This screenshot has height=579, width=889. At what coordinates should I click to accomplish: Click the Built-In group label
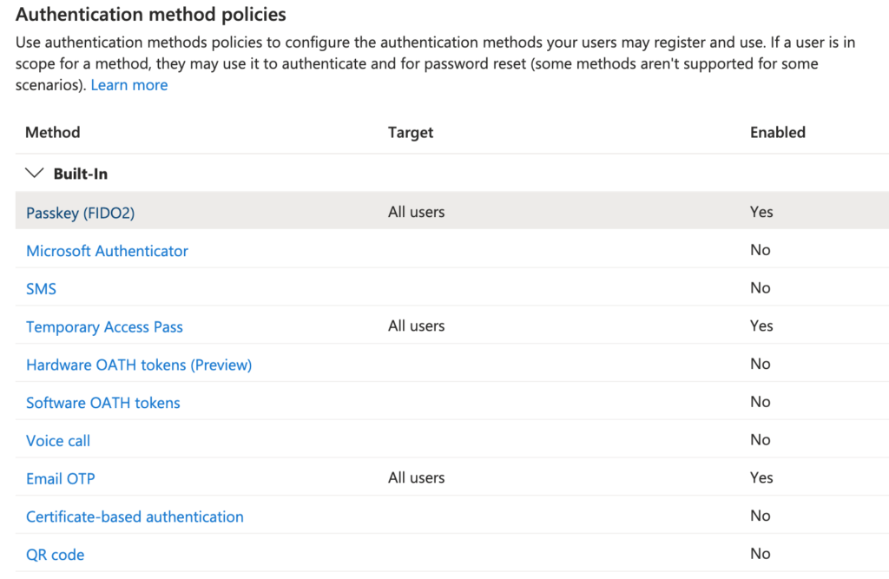click(x=81, y=174)
